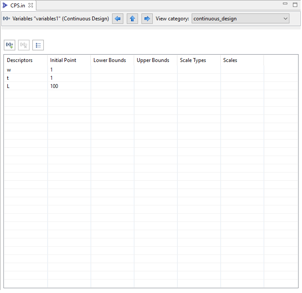Select initial point value of w
Viewport: 302px width, 293px height.
click(x=69, y=70)
